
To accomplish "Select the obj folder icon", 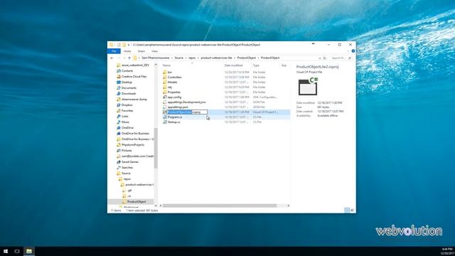I will pyautogui.click(x=165, y=87).
